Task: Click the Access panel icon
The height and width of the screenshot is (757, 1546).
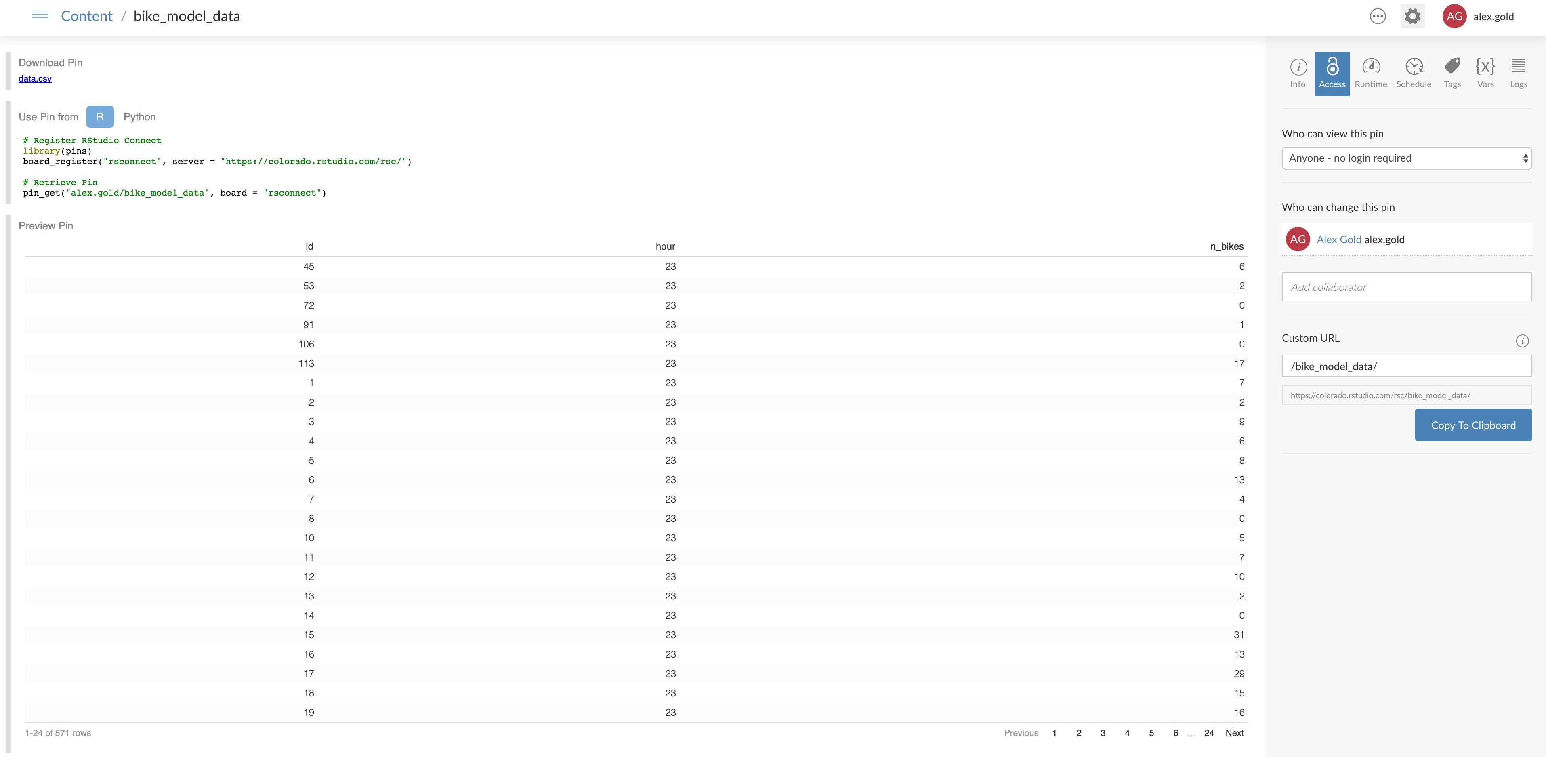Action: pyautogui.click(x=1332, y=72)
